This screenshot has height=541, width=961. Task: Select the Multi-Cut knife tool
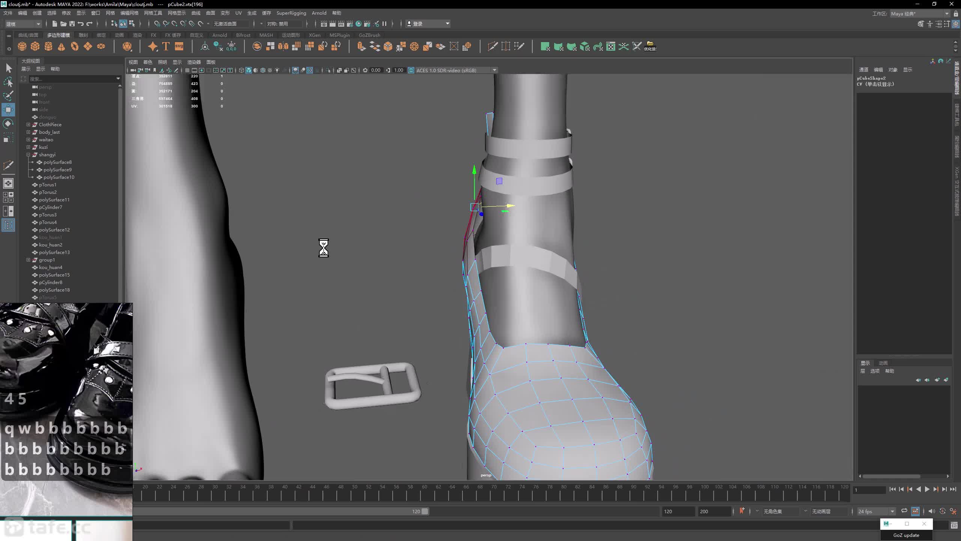493,46
